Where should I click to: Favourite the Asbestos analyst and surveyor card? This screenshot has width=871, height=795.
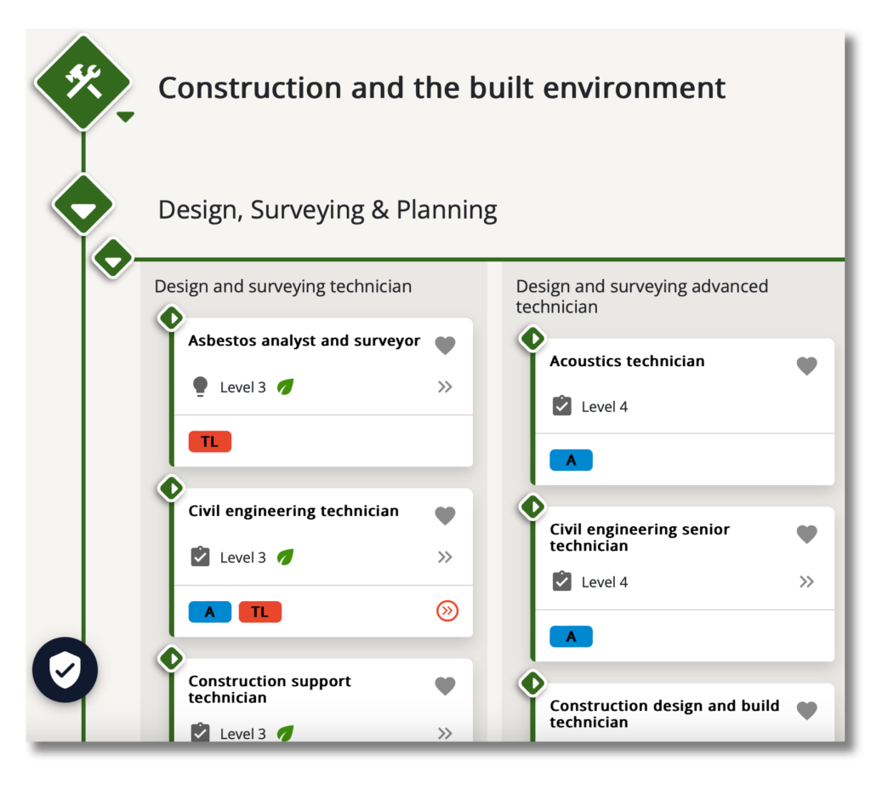pyautogui.click(x=445, y=345)
